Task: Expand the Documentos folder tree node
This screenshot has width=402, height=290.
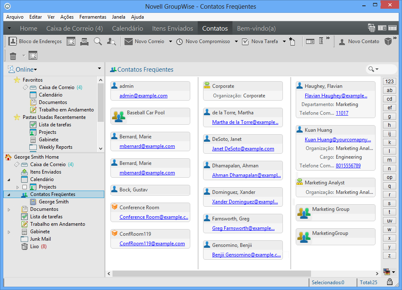Action: (9, 210)
